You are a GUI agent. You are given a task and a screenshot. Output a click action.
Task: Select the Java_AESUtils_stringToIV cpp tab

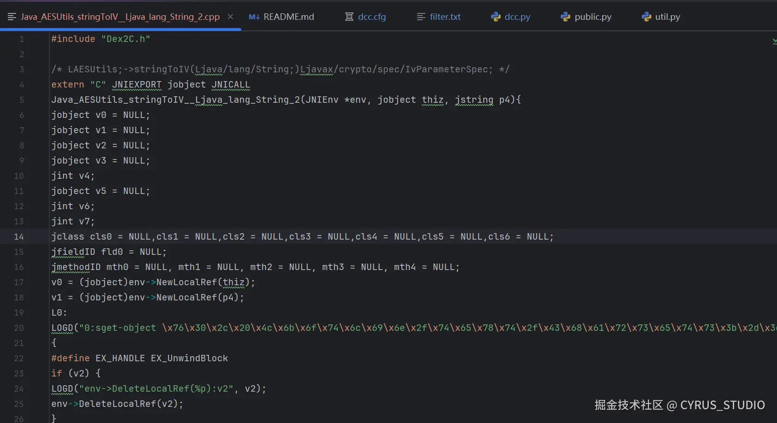[120, 17]
